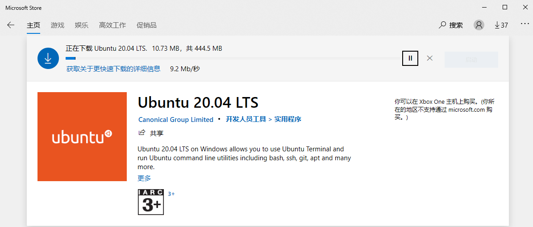
Task: Minimize the Microsoft Store window
Action: [484, 7]
